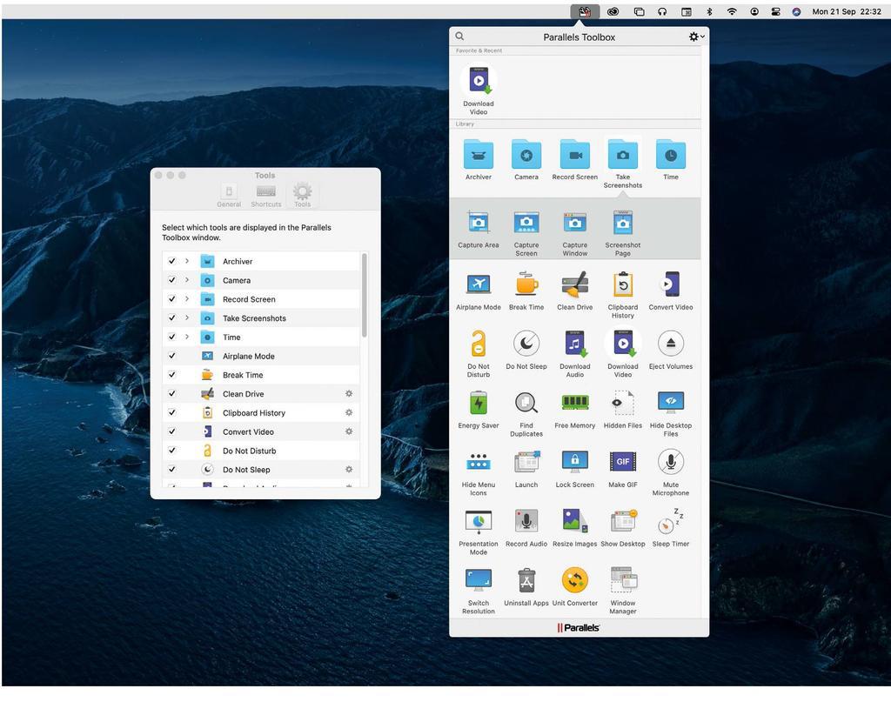Open the Make GIF tool
Viewport: 891px width, 702px height.
pos(623,462)
